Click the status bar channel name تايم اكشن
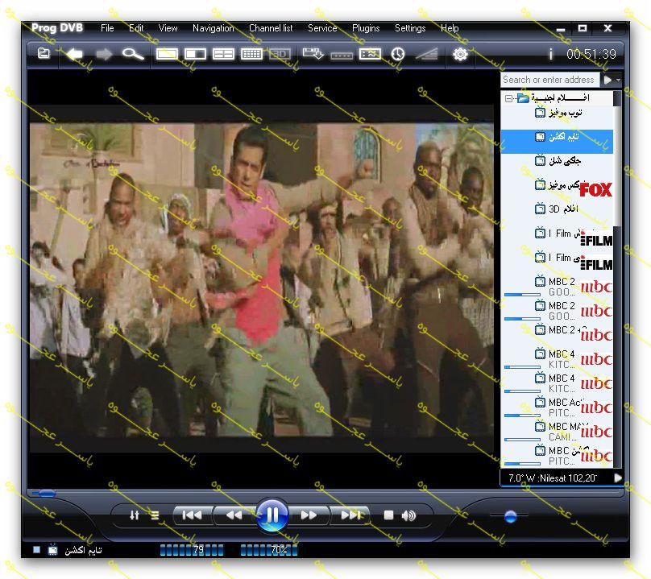This screenshot has width=651, height=579. point(84,550)
